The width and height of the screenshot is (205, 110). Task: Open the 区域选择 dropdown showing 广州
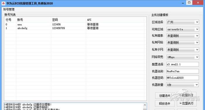point(183,22)
